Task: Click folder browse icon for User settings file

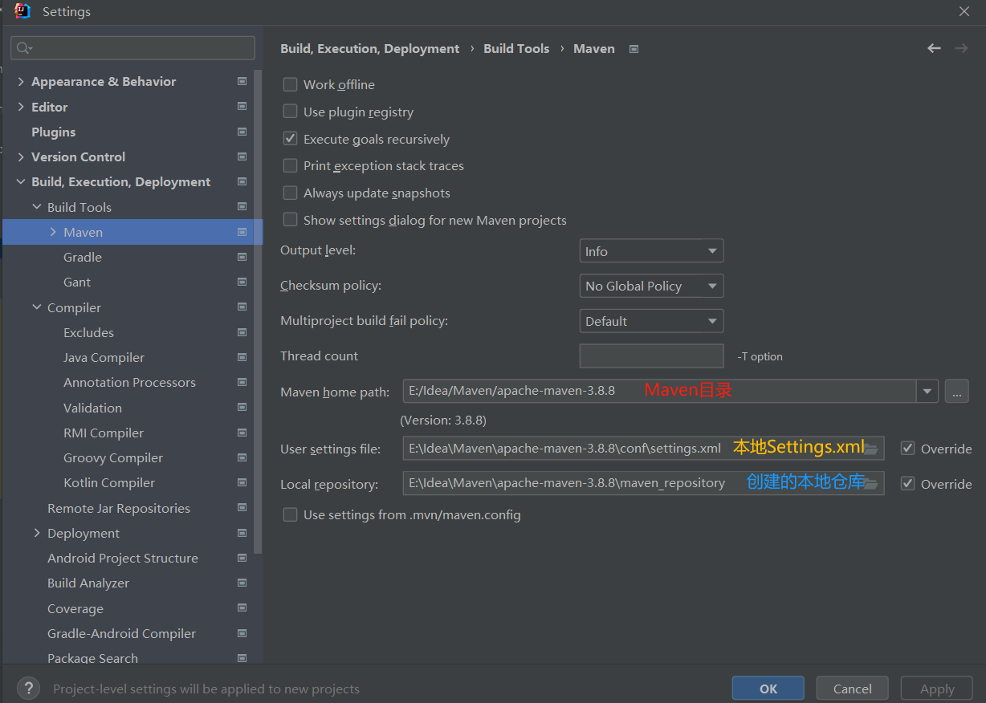Action: [x=871, y=449]
